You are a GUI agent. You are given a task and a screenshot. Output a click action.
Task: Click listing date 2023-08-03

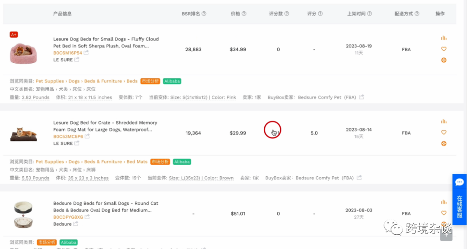click(x=358, y=210)
